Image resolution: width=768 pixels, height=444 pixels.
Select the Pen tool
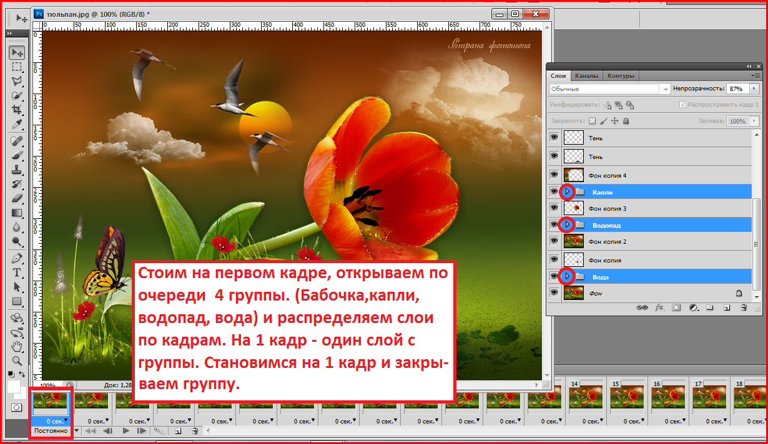point(17,258)
